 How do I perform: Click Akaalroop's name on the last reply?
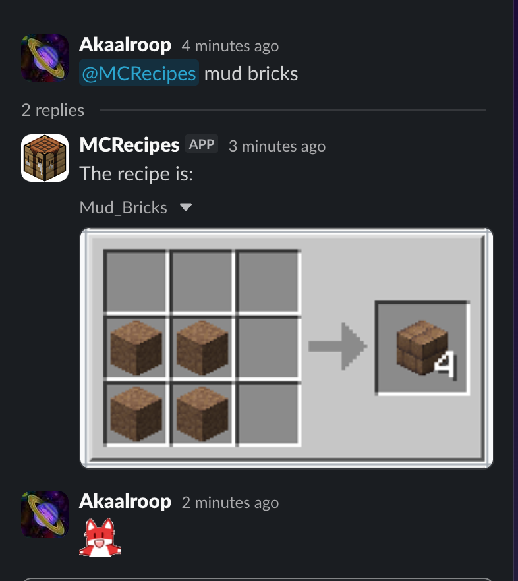(125, 501)
